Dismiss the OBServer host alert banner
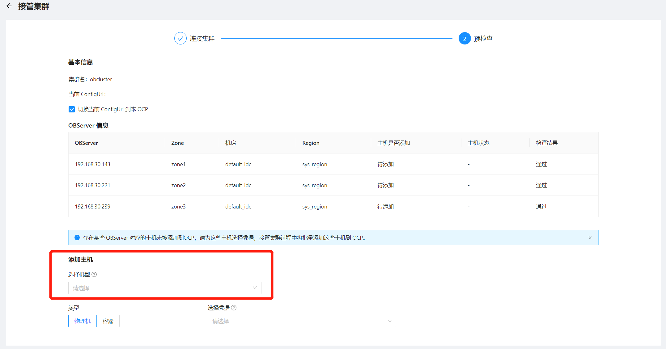Screen dimensions: 666x349 click(x=590, y=238)
